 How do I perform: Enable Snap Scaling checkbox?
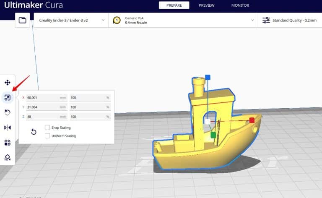47,128
